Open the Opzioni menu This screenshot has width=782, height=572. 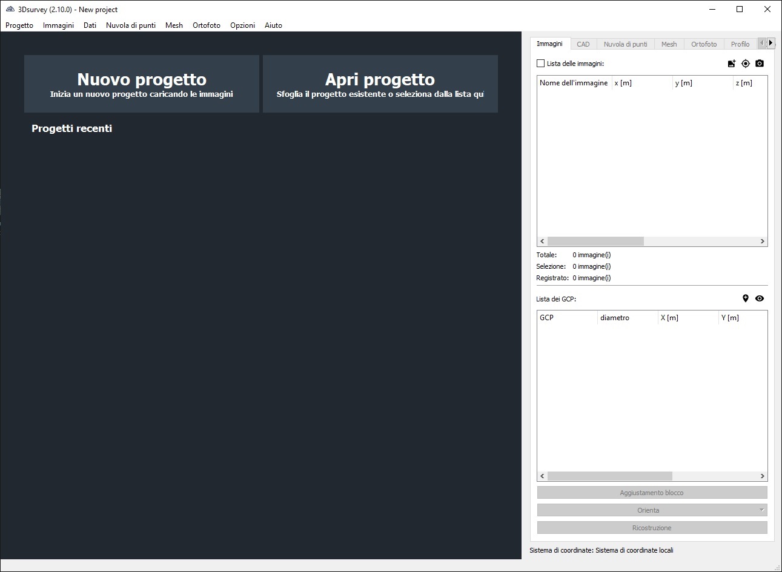pyautogui.click(x=242, y=25)
